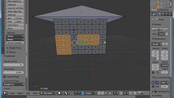The image size is (174, 98).
Task: Open the pivot point selector
Action: coord(67,93)
